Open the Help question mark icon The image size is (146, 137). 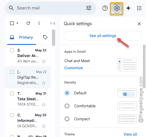105,8
